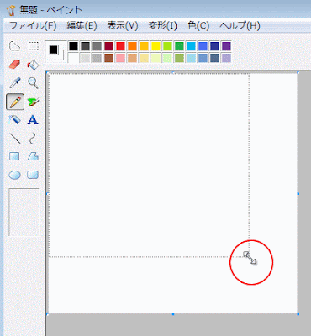
Task: Choose the Curve tool
Action: click(x=33, y=139)
